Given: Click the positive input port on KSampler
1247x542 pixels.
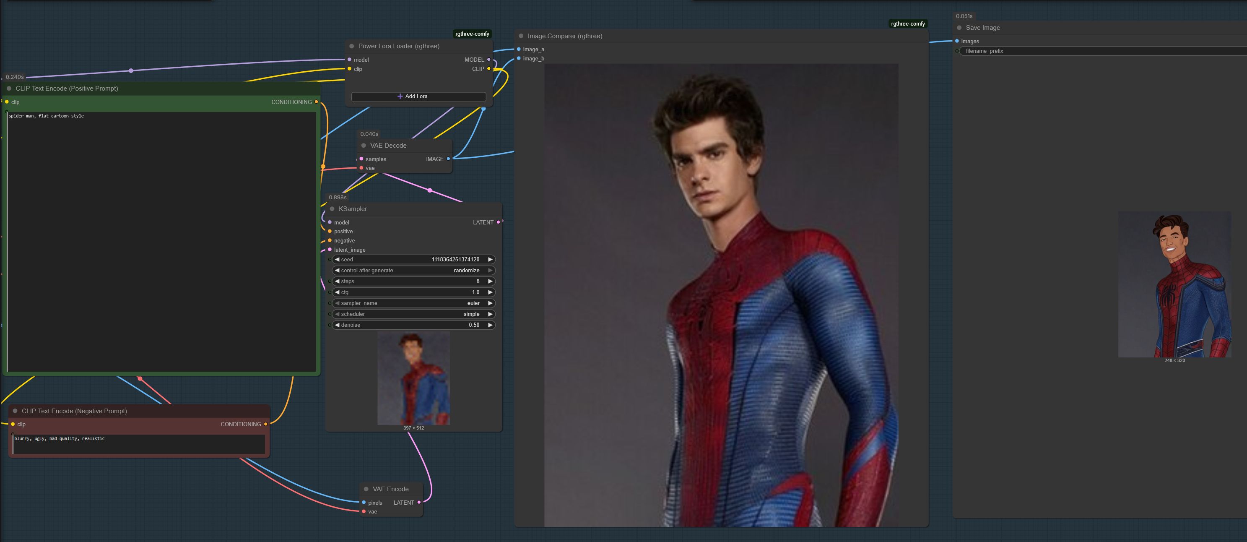Looking at the screenshot, I should (330, 232).
